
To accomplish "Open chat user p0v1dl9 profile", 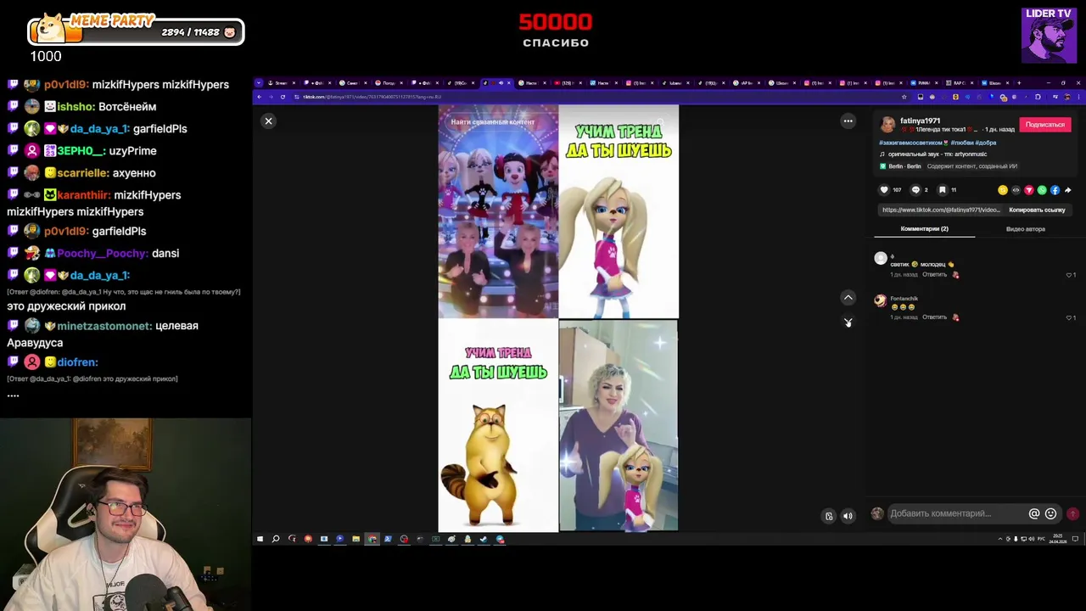I will [x=68, y=85].
